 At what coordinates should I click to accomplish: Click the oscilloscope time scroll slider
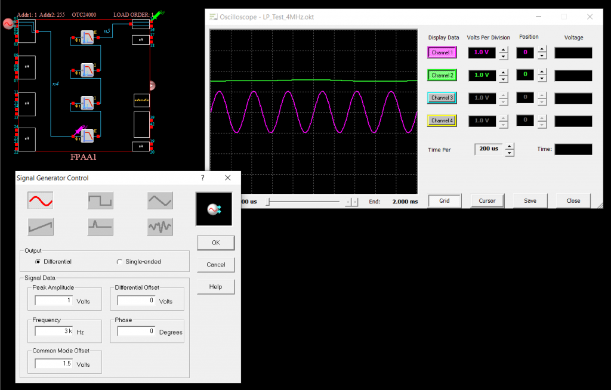(x=268, y=202)
